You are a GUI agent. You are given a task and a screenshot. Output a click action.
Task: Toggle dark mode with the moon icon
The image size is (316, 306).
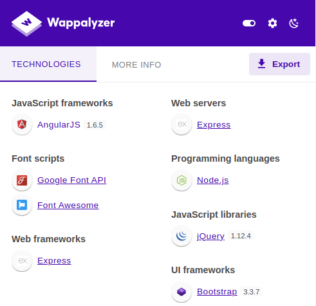[293, 23]
